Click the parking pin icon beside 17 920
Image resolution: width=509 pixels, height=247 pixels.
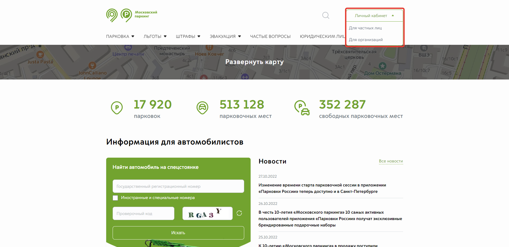(117, 108)
